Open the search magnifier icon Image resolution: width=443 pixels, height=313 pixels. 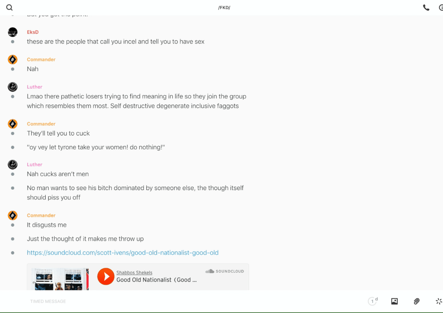pyautogui.click(x=9, y=8)
